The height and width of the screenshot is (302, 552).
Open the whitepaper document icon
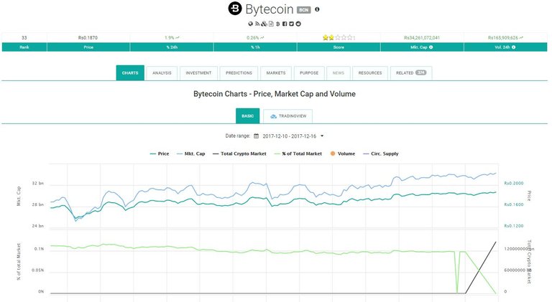(x=271, y=24)
